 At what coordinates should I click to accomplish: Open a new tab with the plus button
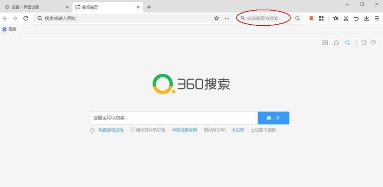click(149, 7)
